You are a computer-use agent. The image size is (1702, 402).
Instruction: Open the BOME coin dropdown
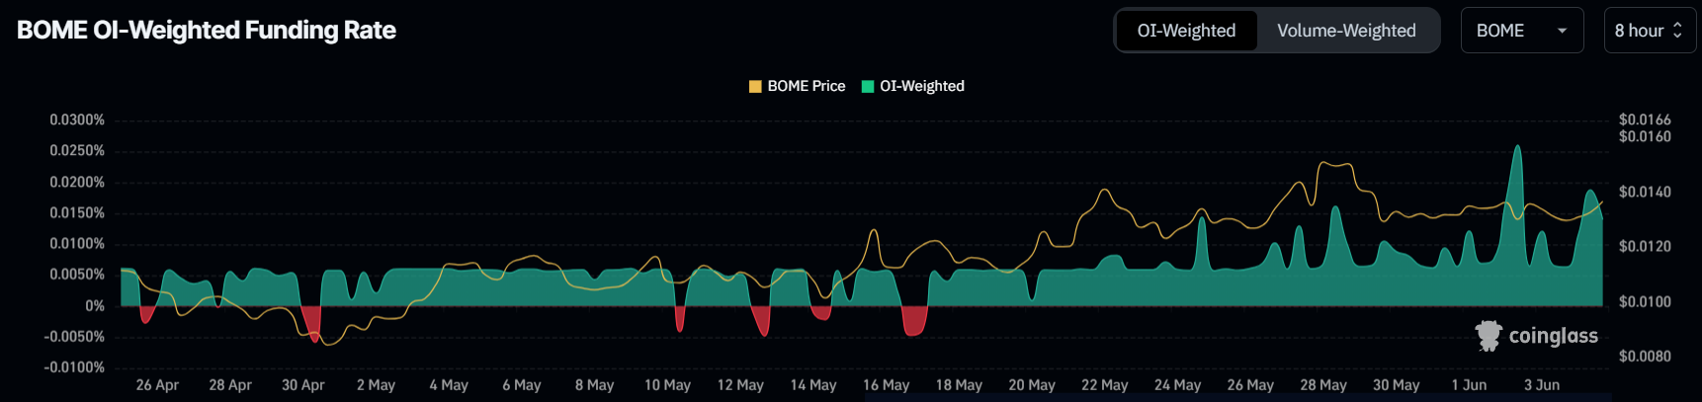coord(1522,31)
